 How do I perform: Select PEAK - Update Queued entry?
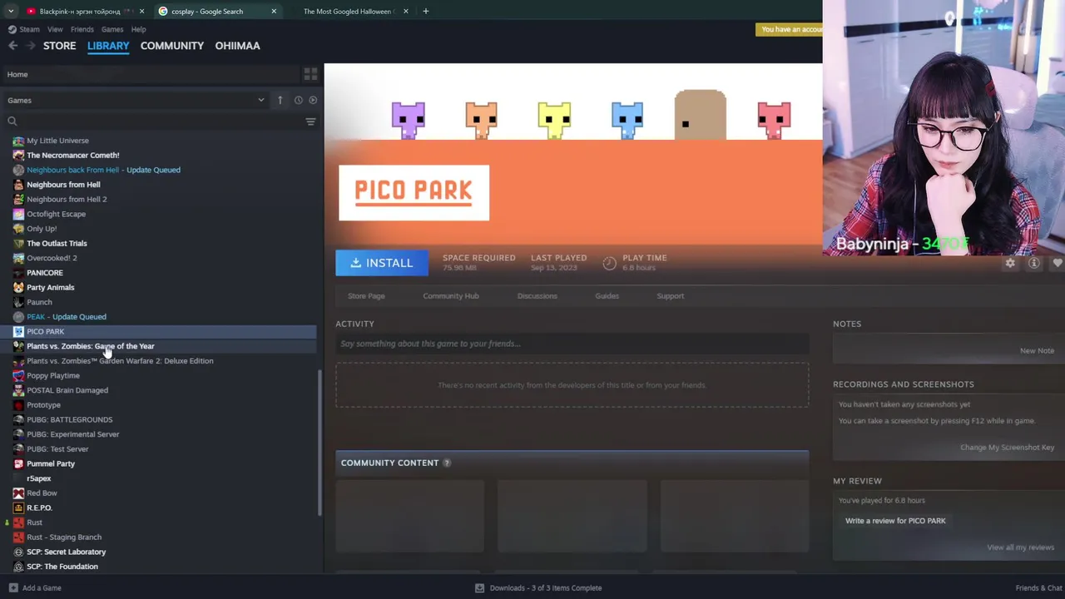tap(67, 317)
